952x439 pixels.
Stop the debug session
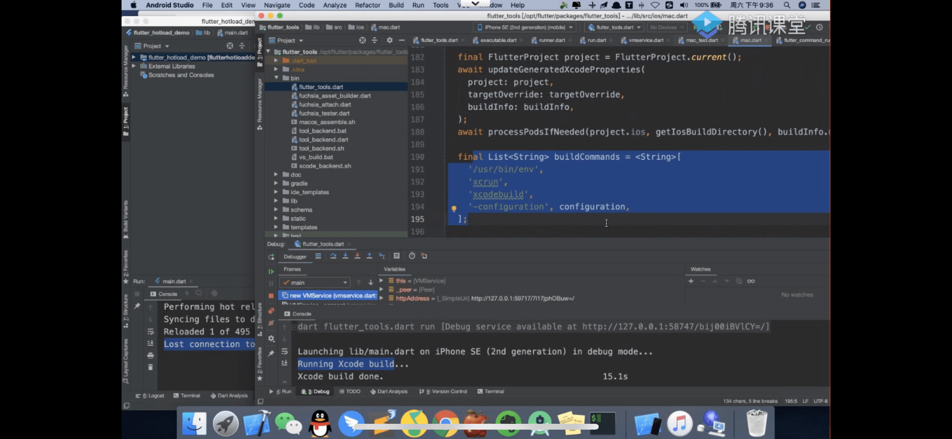pyautogui.click(x=271, y=296)
